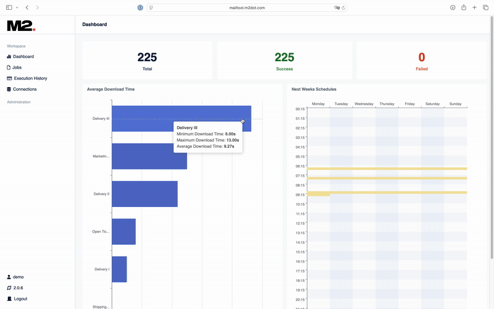494x309 pixels.
Task: Click the Logout door icon
Action: [9, 299]
